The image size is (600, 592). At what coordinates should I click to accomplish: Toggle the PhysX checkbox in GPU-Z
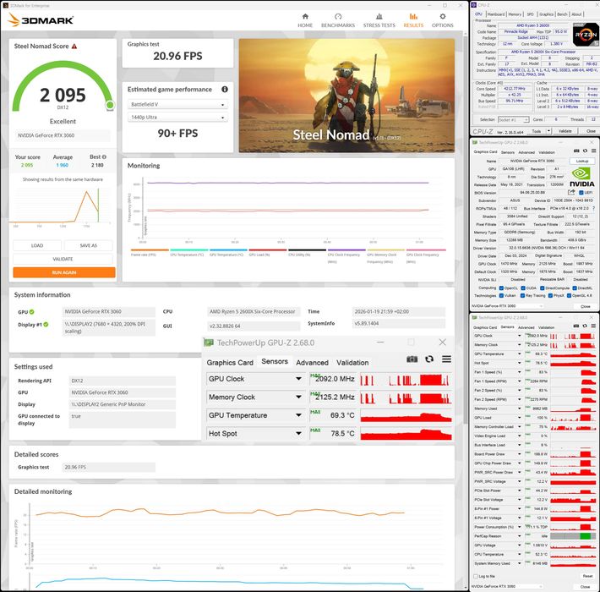[x=551, y=296]
